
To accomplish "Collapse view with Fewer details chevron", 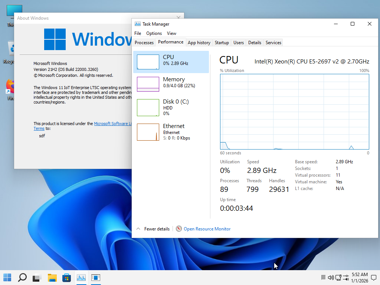I will (x=138, y=229).
